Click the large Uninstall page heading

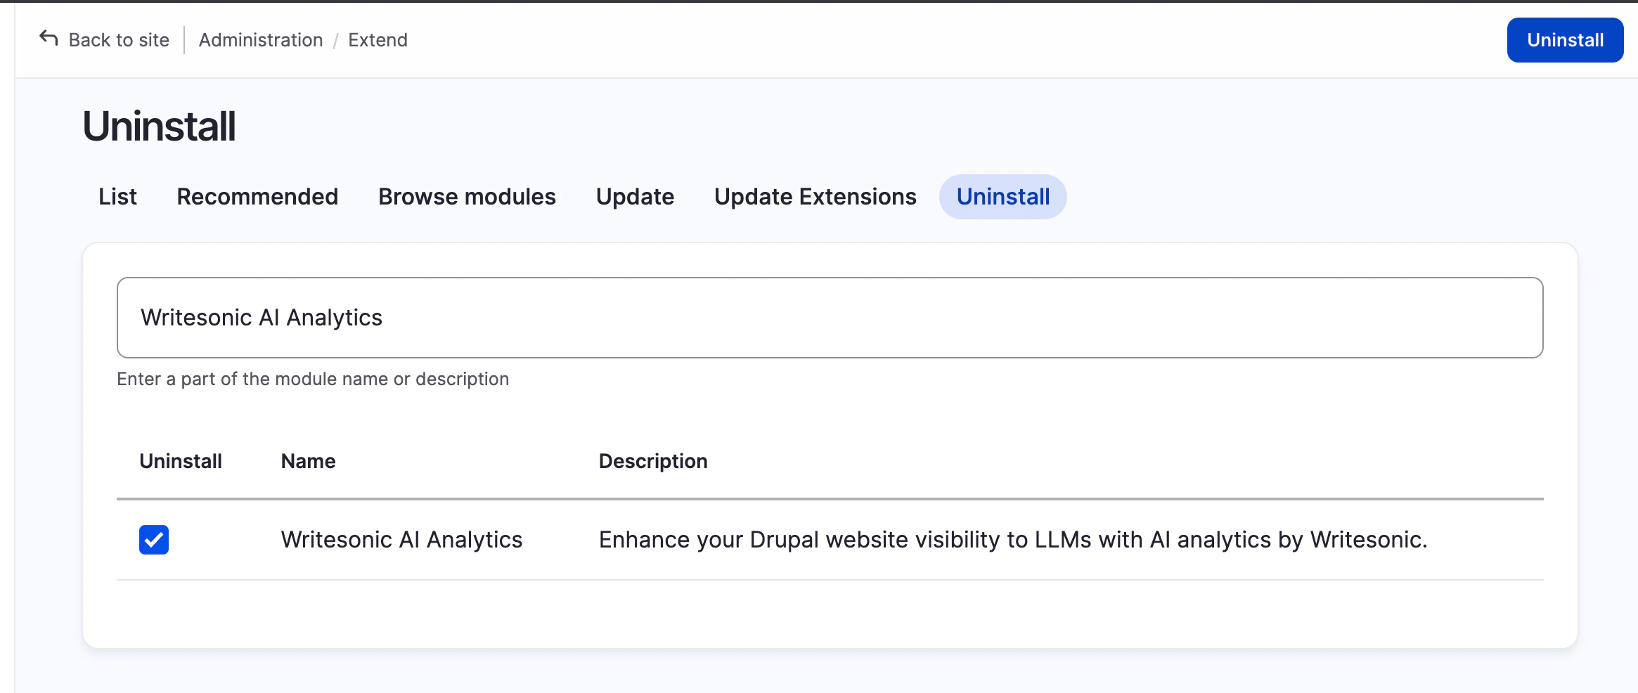tap(159, 127)
